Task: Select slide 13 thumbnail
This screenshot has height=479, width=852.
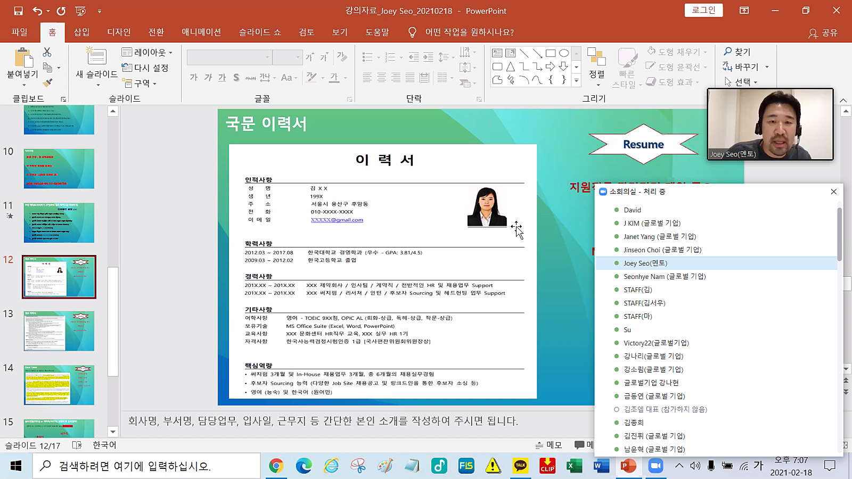Action: point(59,331)
